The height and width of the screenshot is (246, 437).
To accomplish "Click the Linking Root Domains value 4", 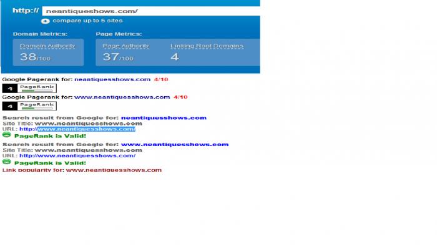I will click(175, 57).
